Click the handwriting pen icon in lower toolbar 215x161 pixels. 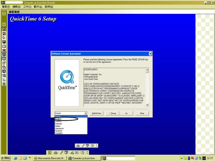[72, 152]
